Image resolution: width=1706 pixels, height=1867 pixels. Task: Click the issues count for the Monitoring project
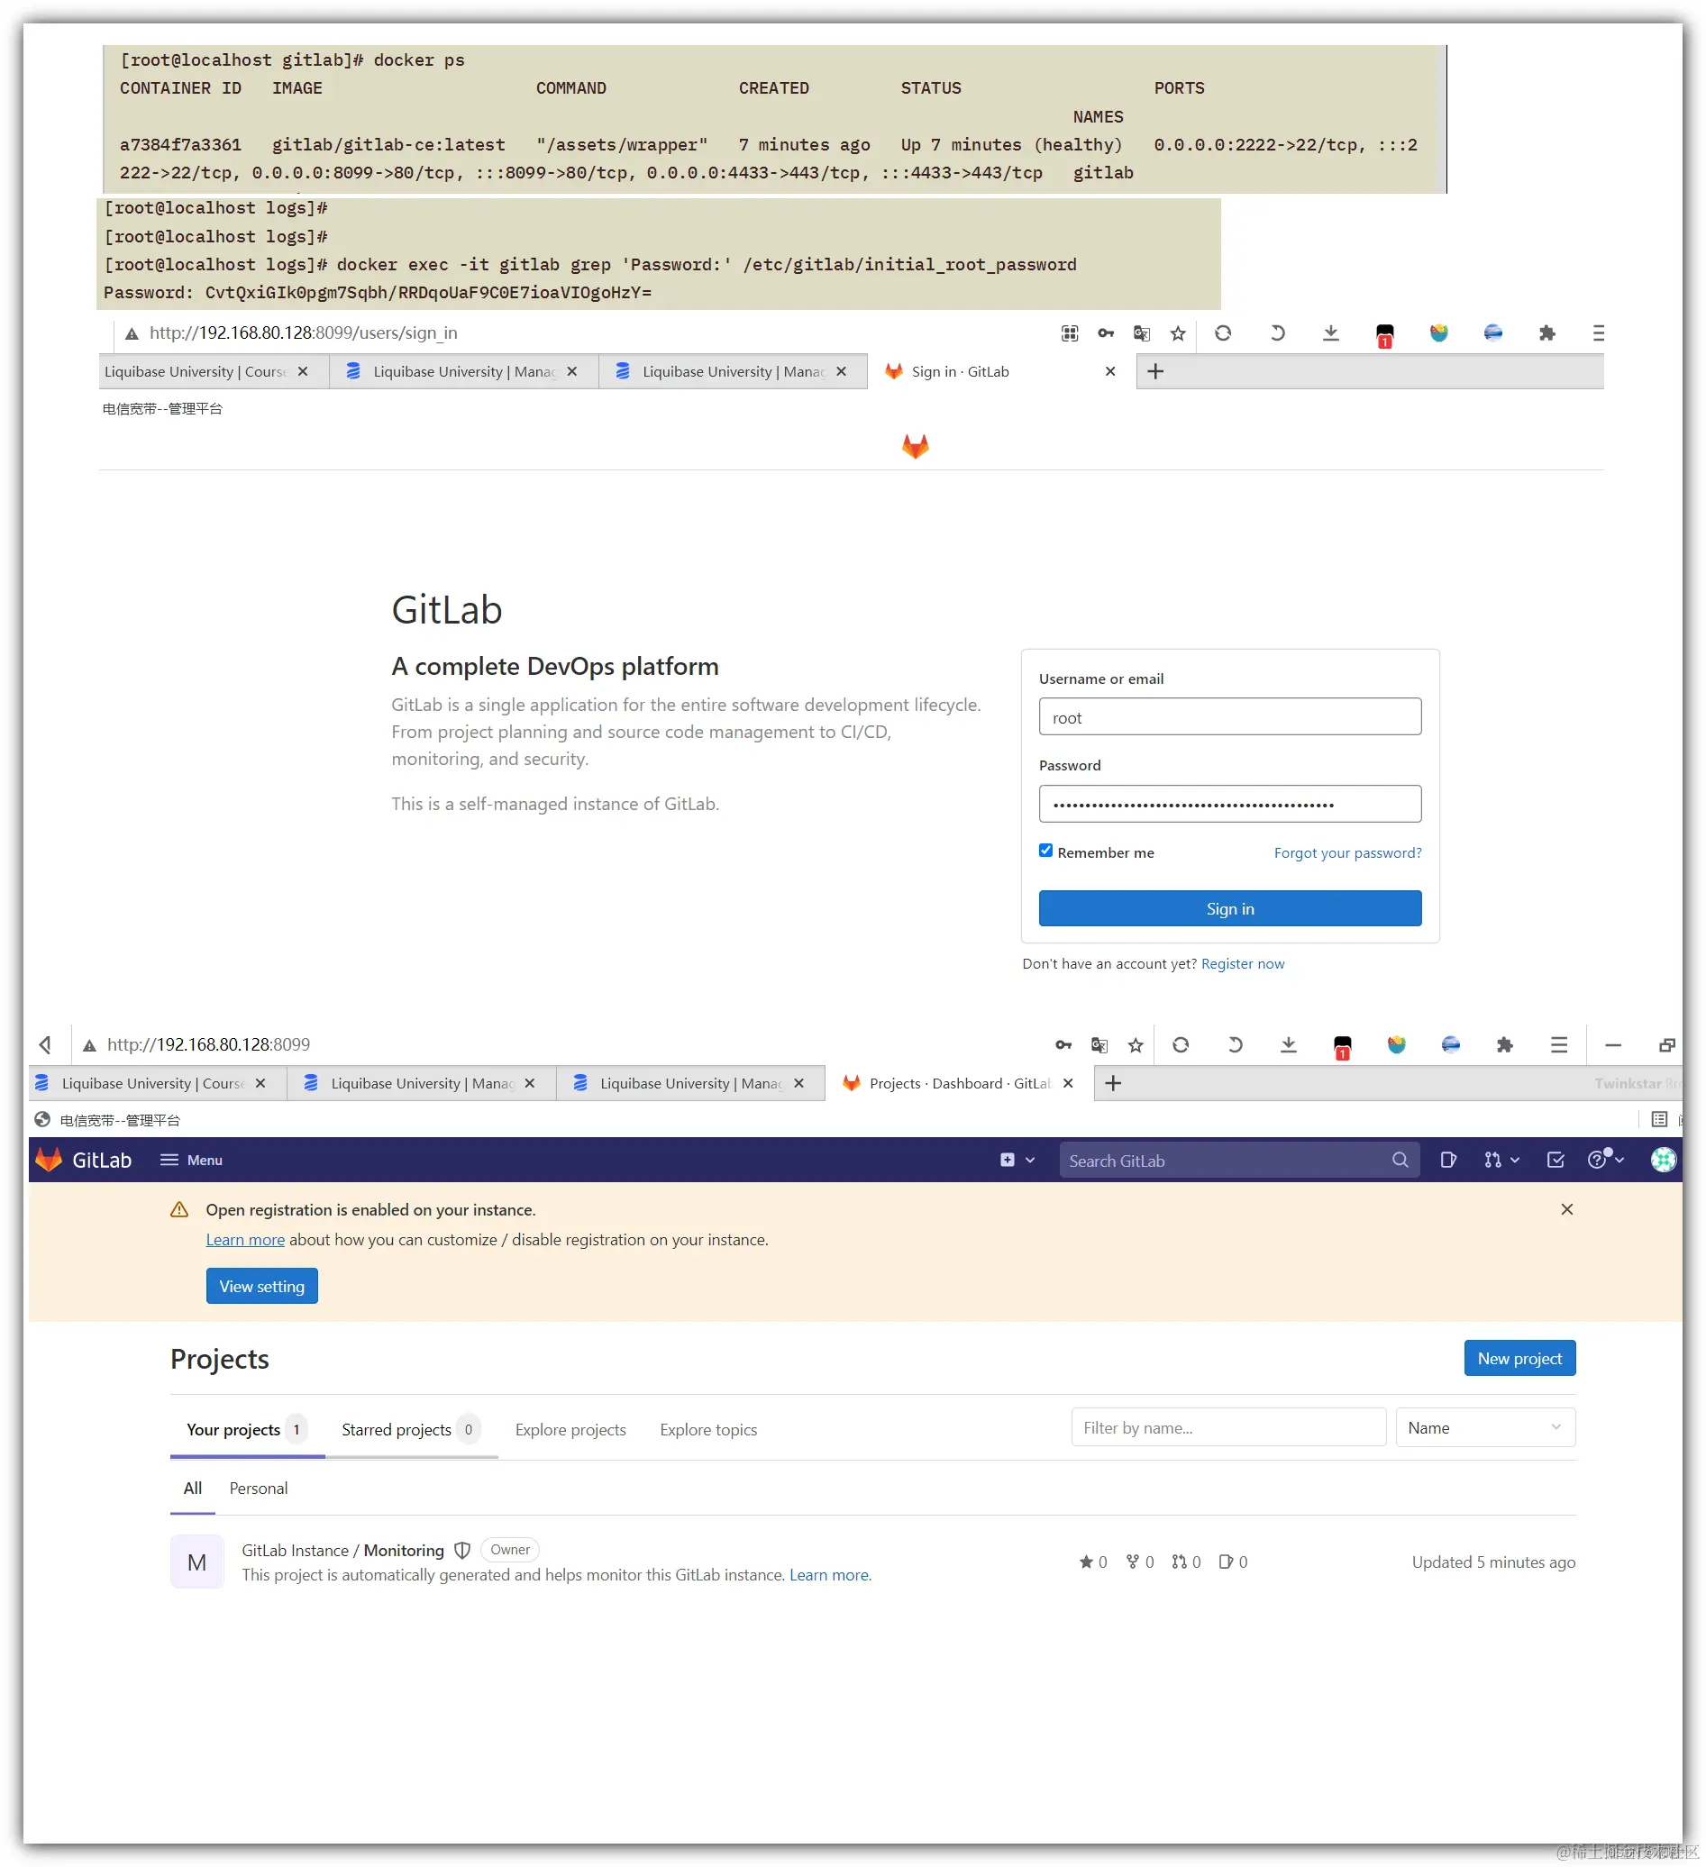1233,1562
